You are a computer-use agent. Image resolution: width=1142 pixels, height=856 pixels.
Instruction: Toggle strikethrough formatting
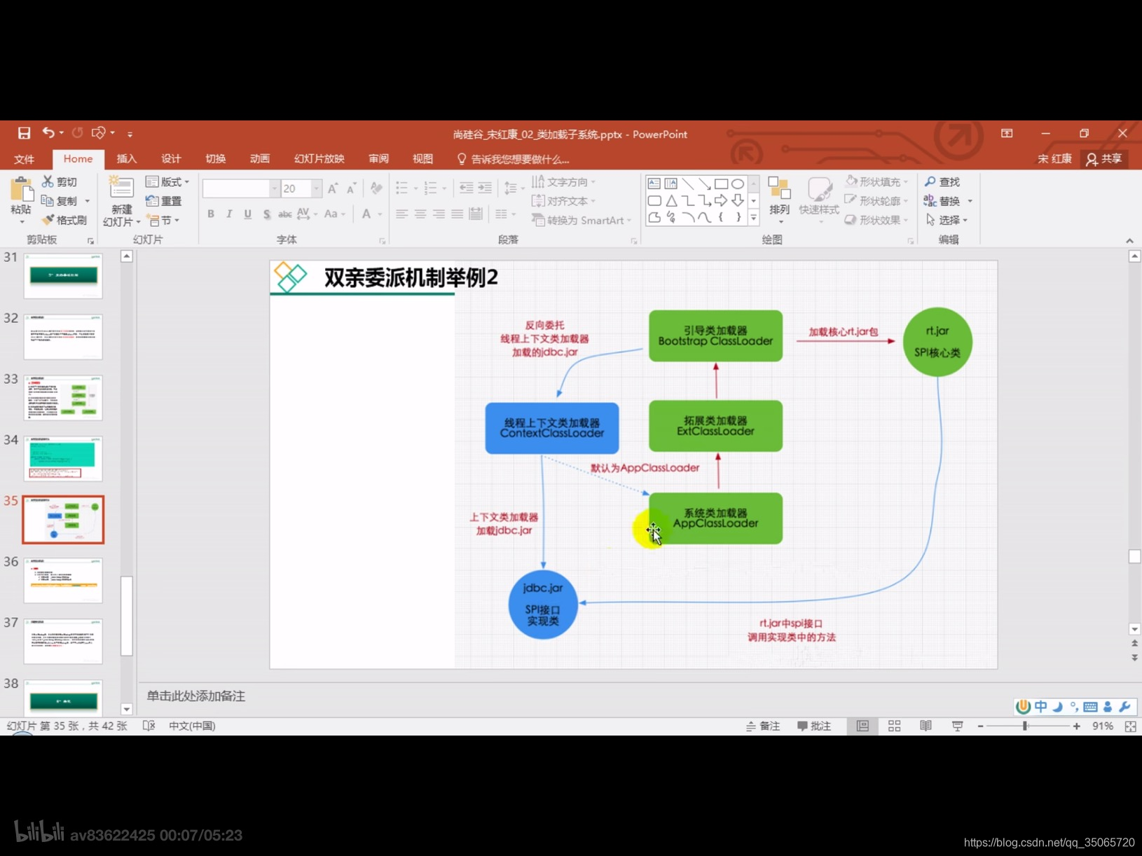(284, 214)
